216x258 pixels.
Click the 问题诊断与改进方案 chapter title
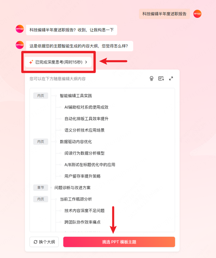[x=72, y=188]
